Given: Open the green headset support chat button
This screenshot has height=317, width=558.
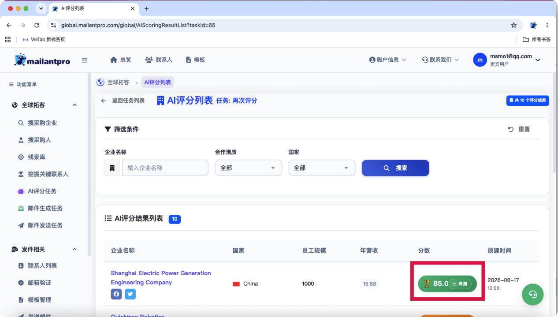Looking at the screenshot, I should click(533, 295).
